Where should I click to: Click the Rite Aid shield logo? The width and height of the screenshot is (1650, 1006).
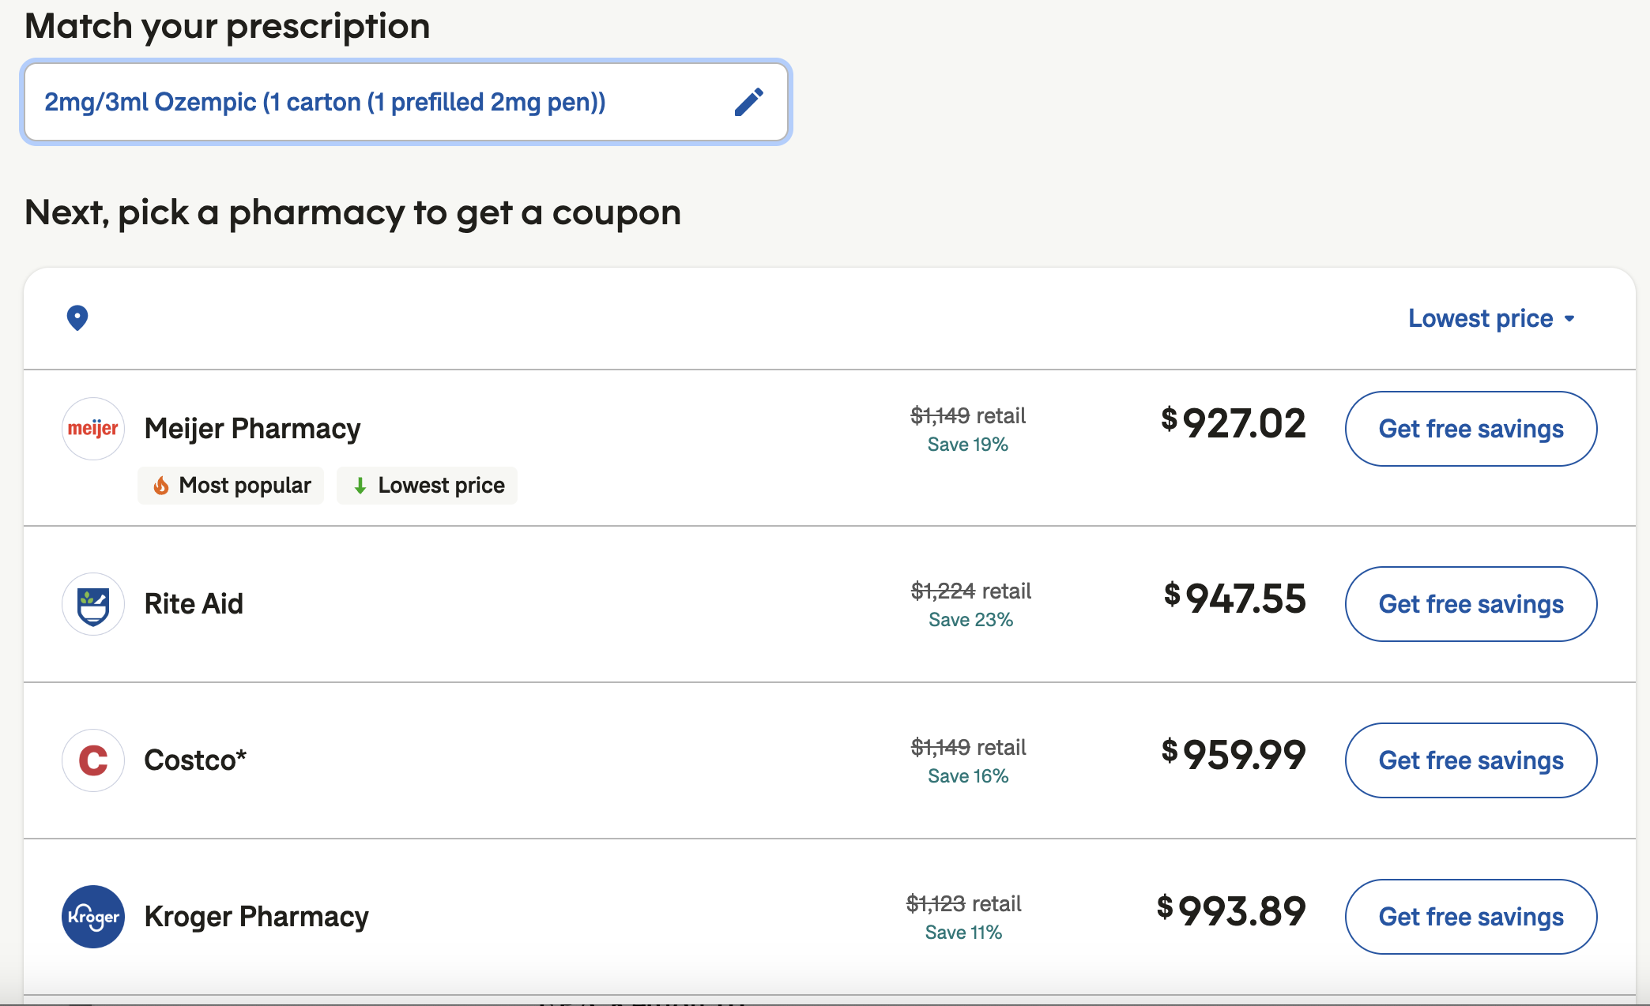[93, 604]
